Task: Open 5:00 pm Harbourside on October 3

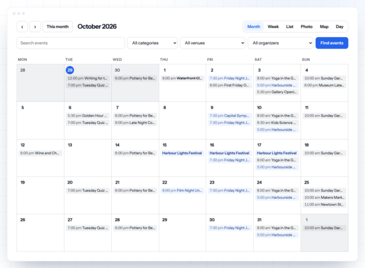Action: [277, 85]
